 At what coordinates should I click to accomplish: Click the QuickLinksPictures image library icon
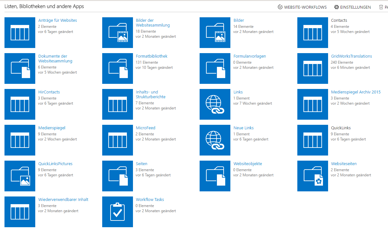click(20, 176)
